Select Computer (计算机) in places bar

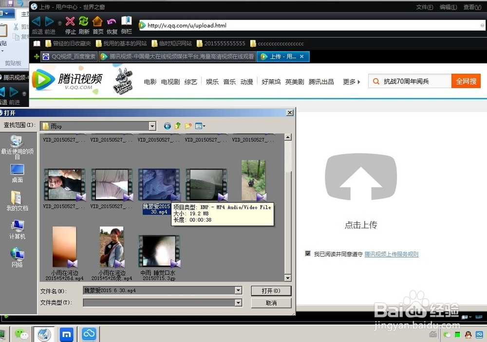(x=17, y=230)
